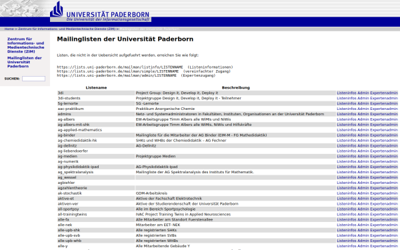
Task: Focus the SUCHEN search field
Action: (33, 79)
